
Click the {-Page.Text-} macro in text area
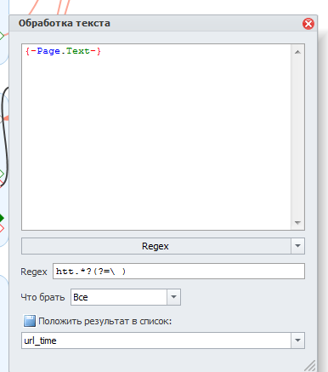(x=63, y=51)
